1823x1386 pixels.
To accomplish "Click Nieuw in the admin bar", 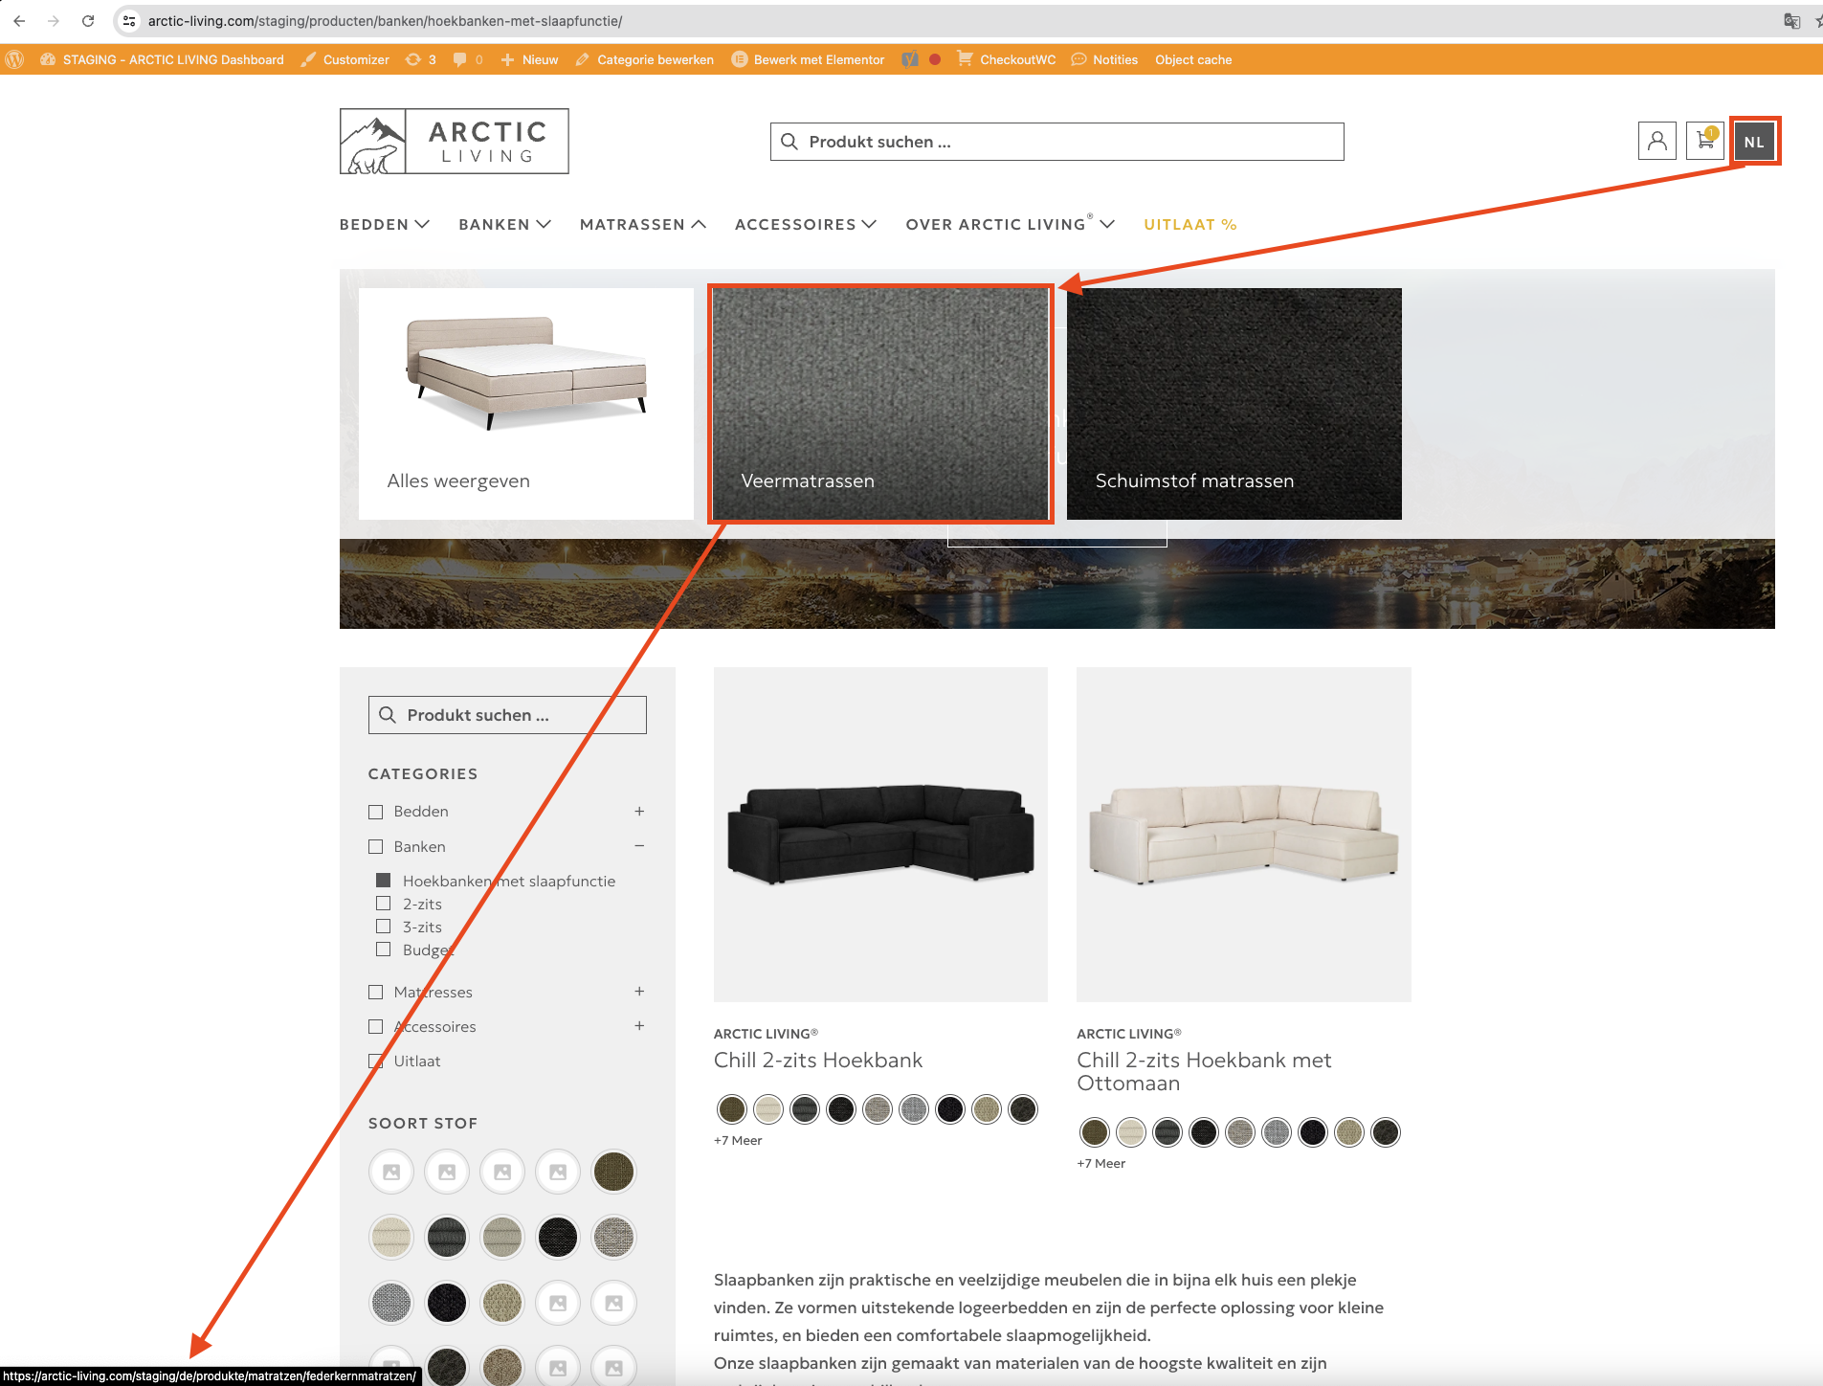I will pyautogui.click(x=530, y=59).
